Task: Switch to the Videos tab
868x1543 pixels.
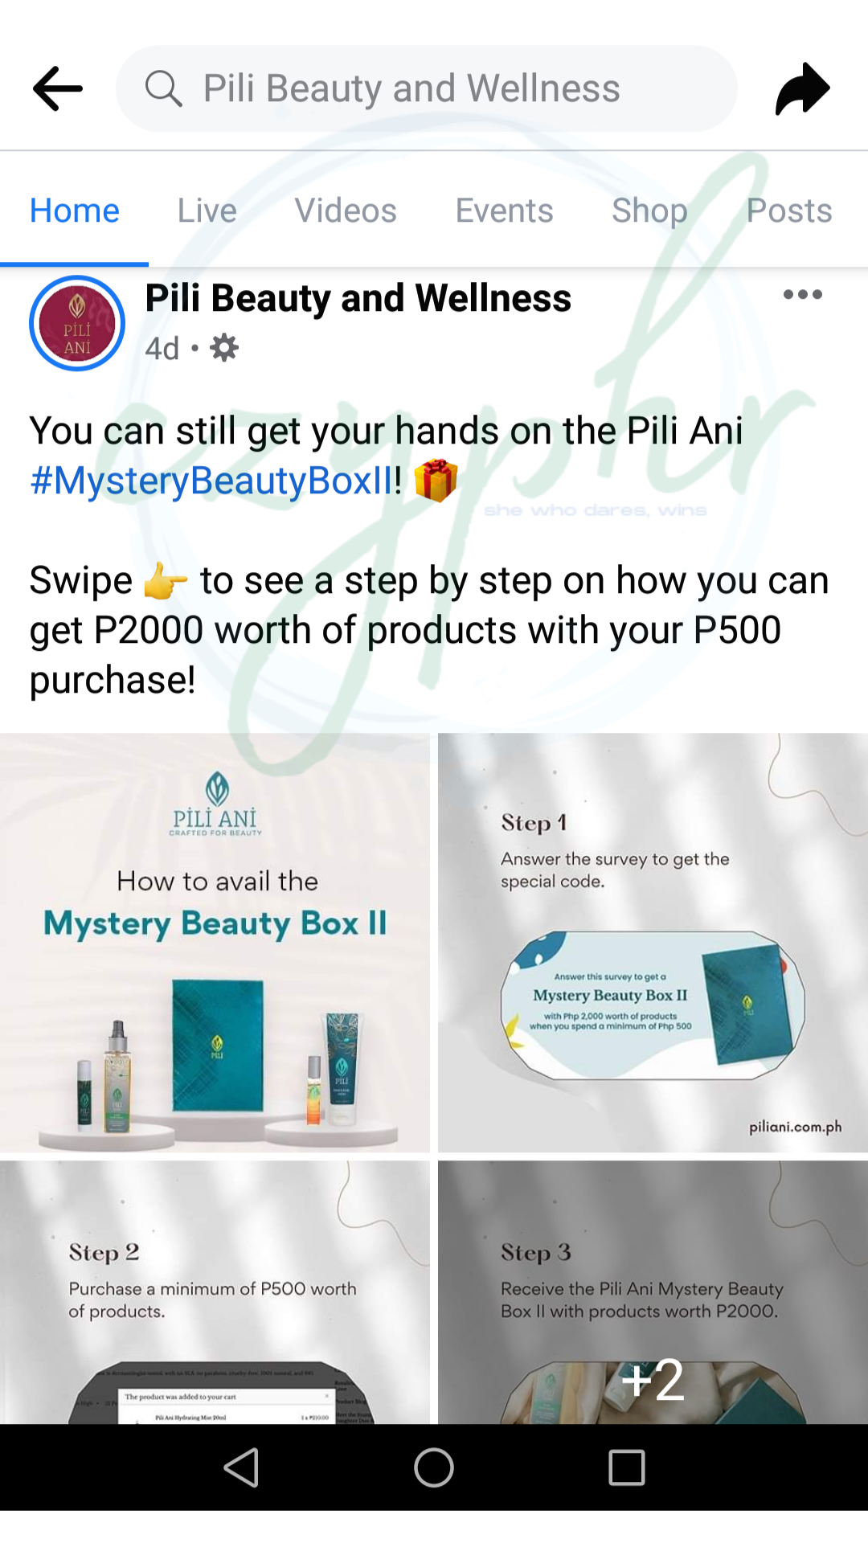Action: tap(346, 211)
